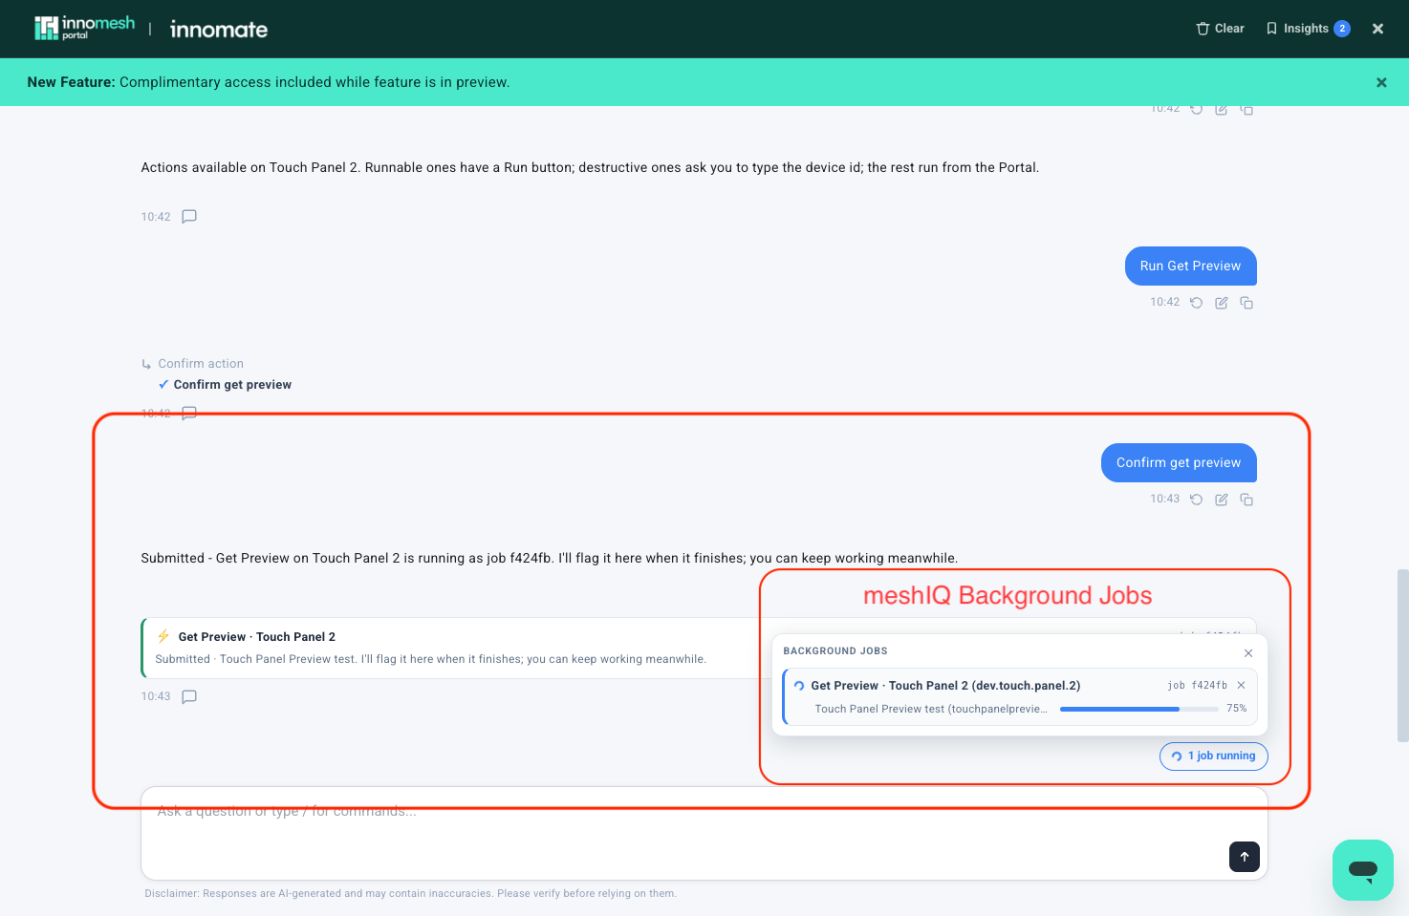Open the teal chat support widget
1409x916 pixels.
(1363, 870)
